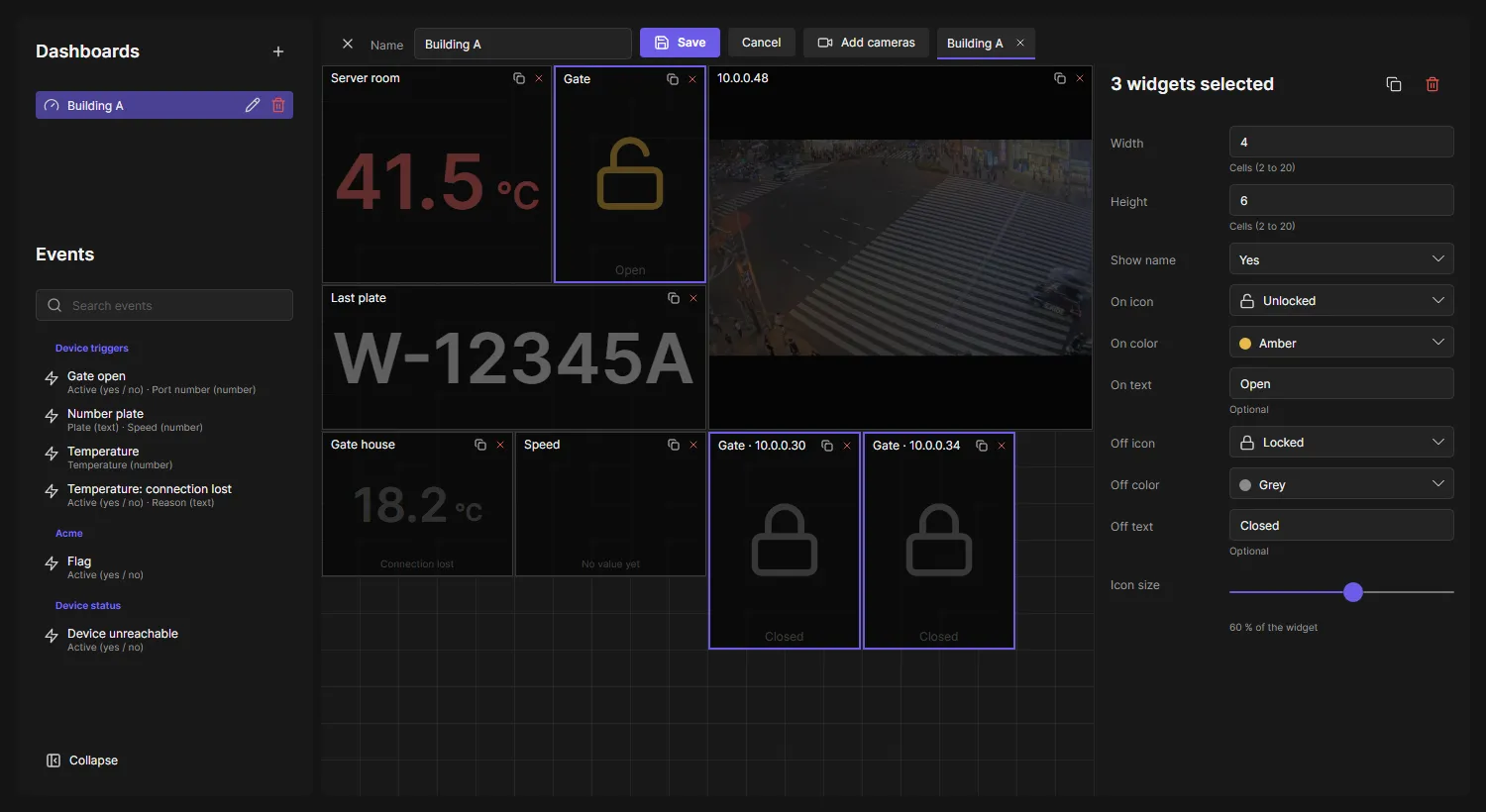This screenshot has height=812, width=1486.
Task: Click the Collapse sidebar button
Action: [x=82, y=761]
